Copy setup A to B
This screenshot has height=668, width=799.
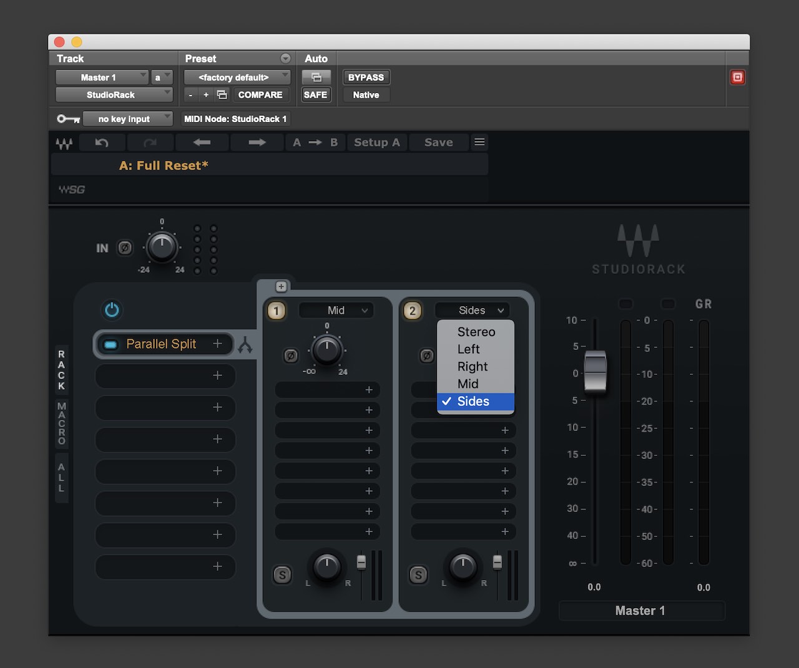(315, 143)
